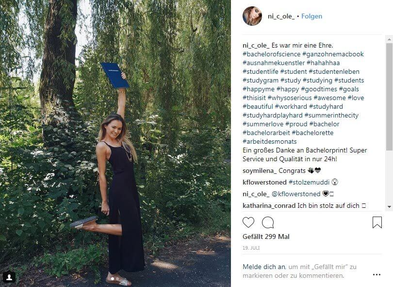Viewport: 393px width, 287px height.
Task: Save post with bookmark icon
Action: coord(377,222)
